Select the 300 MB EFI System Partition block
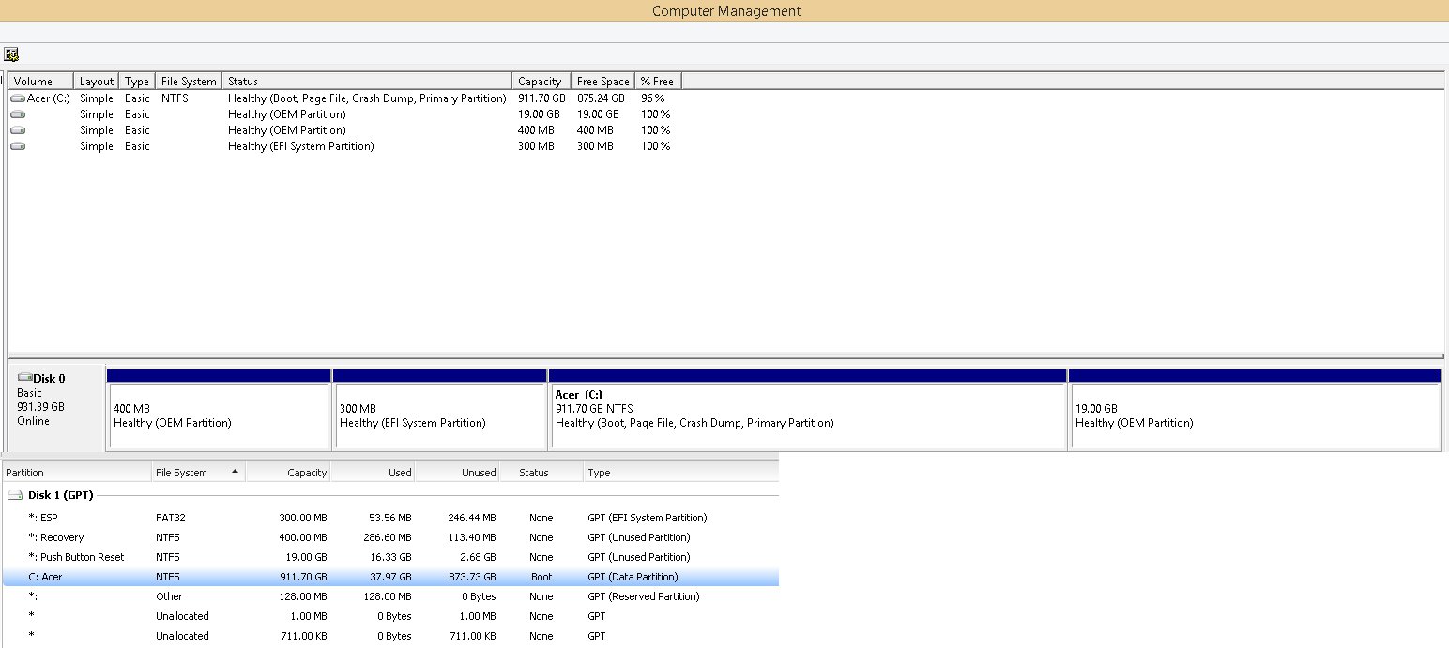Image resolution: width=1449 pixels, height=648 pixels. [x=439, y=415]
